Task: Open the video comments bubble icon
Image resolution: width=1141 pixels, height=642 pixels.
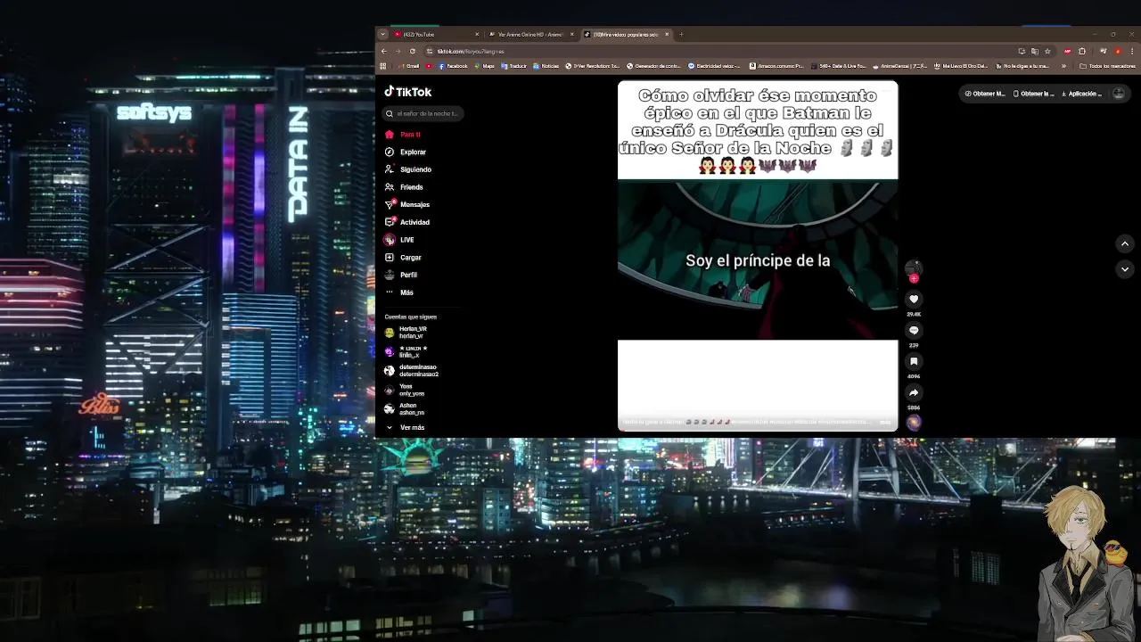Action: [914, 331]
